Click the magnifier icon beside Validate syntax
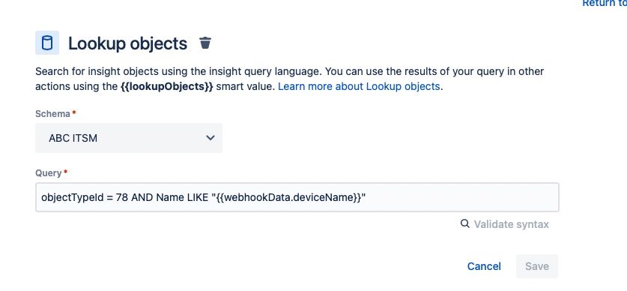 [x=464, y=223]
